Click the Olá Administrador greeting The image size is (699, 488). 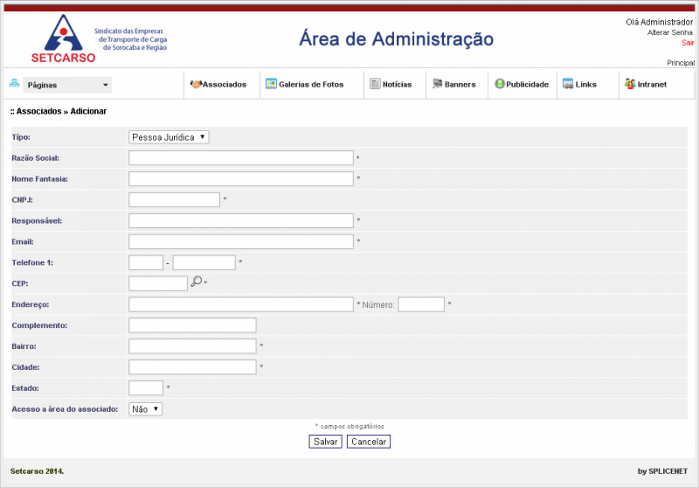(x=660, y=22)
